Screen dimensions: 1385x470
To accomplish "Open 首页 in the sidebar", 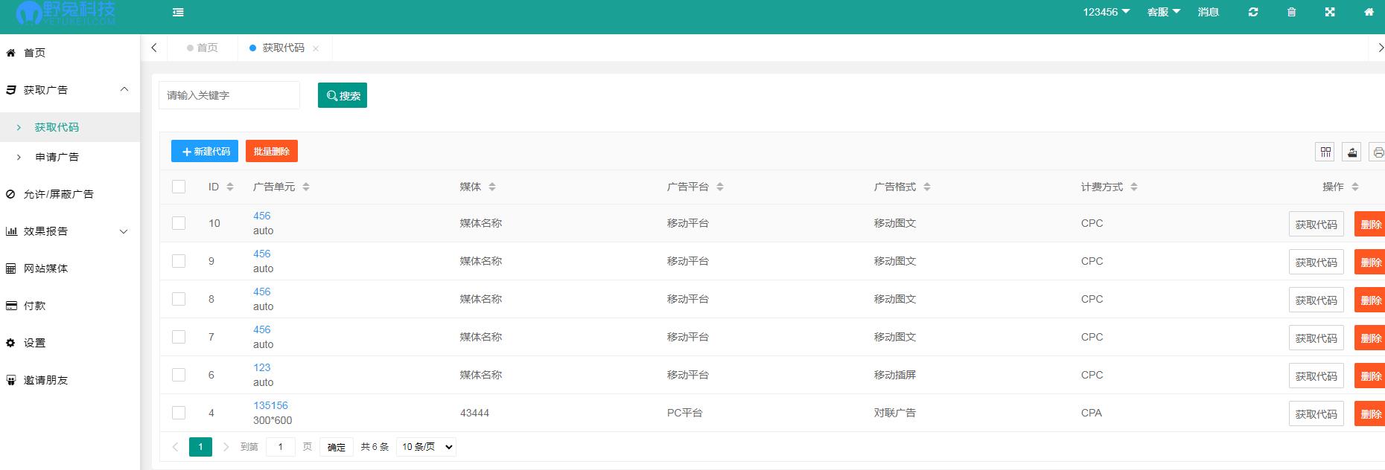I will (70, 53).
